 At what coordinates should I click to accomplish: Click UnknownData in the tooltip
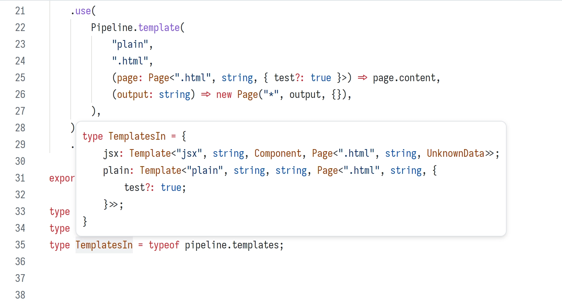click(455, 153)
